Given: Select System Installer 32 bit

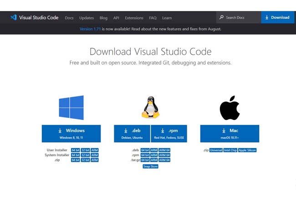Looking at the screenshot, I should point(85,155).
